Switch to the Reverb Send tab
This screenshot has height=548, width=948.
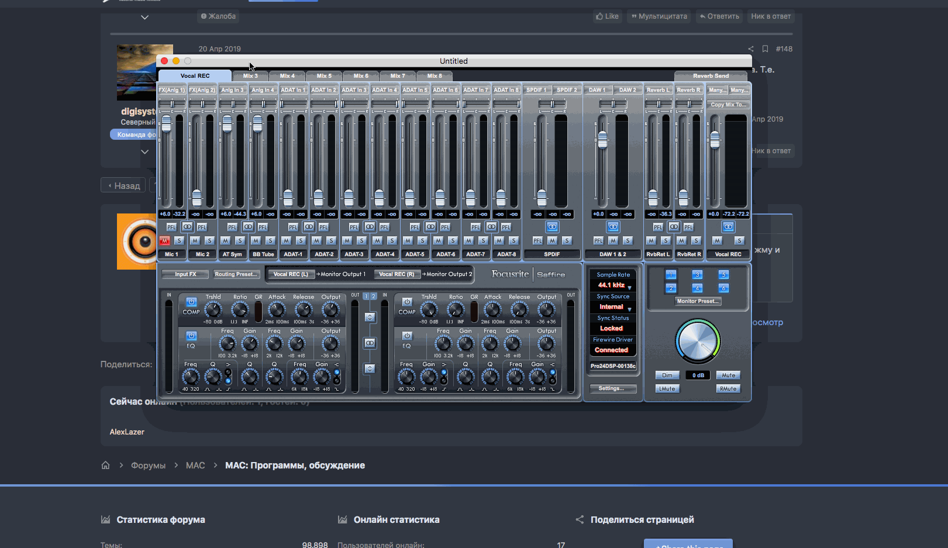(711, 76)
